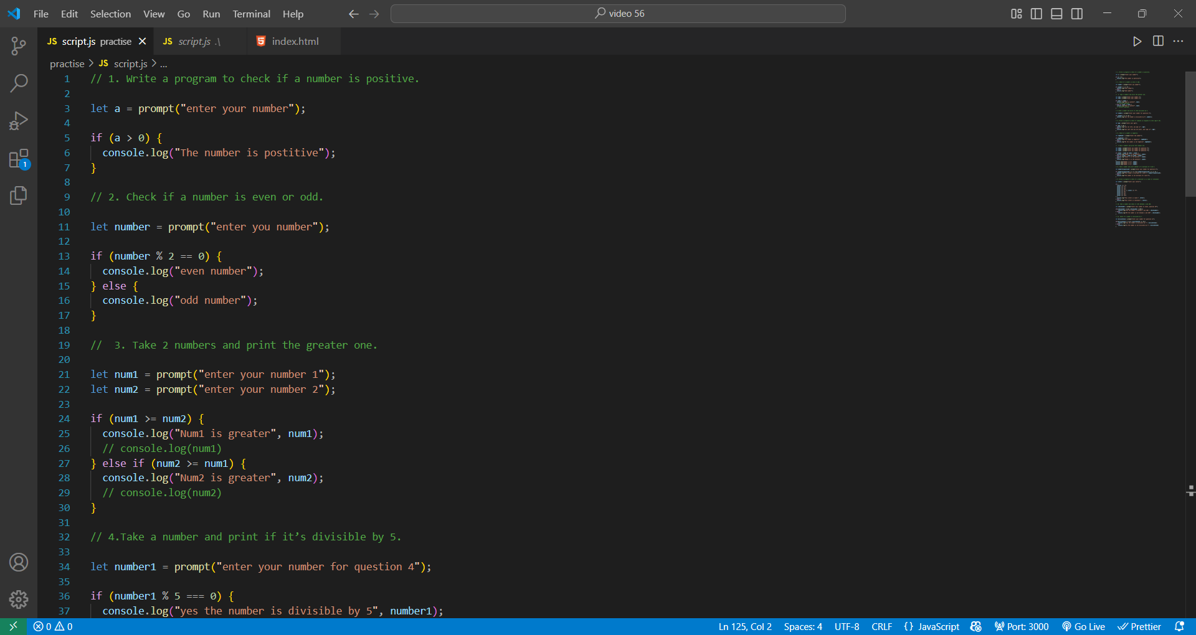Screen dimensions: 1196x635
Task: Open the Explorer view icon
Action: (19, 195)
